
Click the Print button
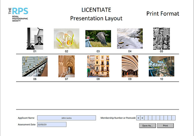[x=165, y=126]
